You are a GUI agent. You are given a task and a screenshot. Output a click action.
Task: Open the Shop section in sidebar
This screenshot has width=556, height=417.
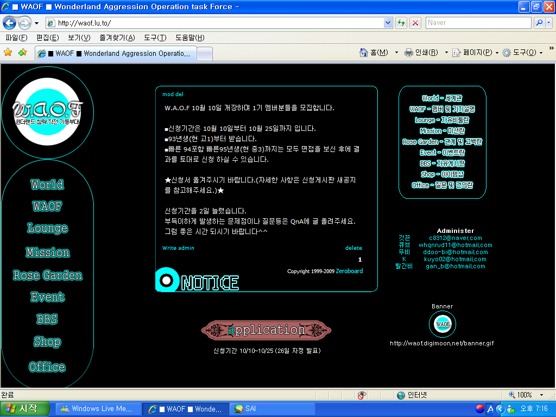(x=48, y=342)
